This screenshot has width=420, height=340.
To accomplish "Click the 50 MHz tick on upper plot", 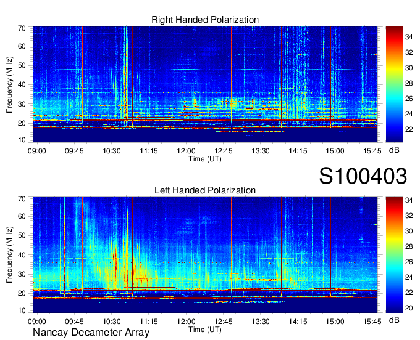I will (x=22, y=66).
